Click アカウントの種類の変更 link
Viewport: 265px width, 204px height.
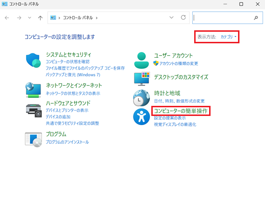point(179,64)
